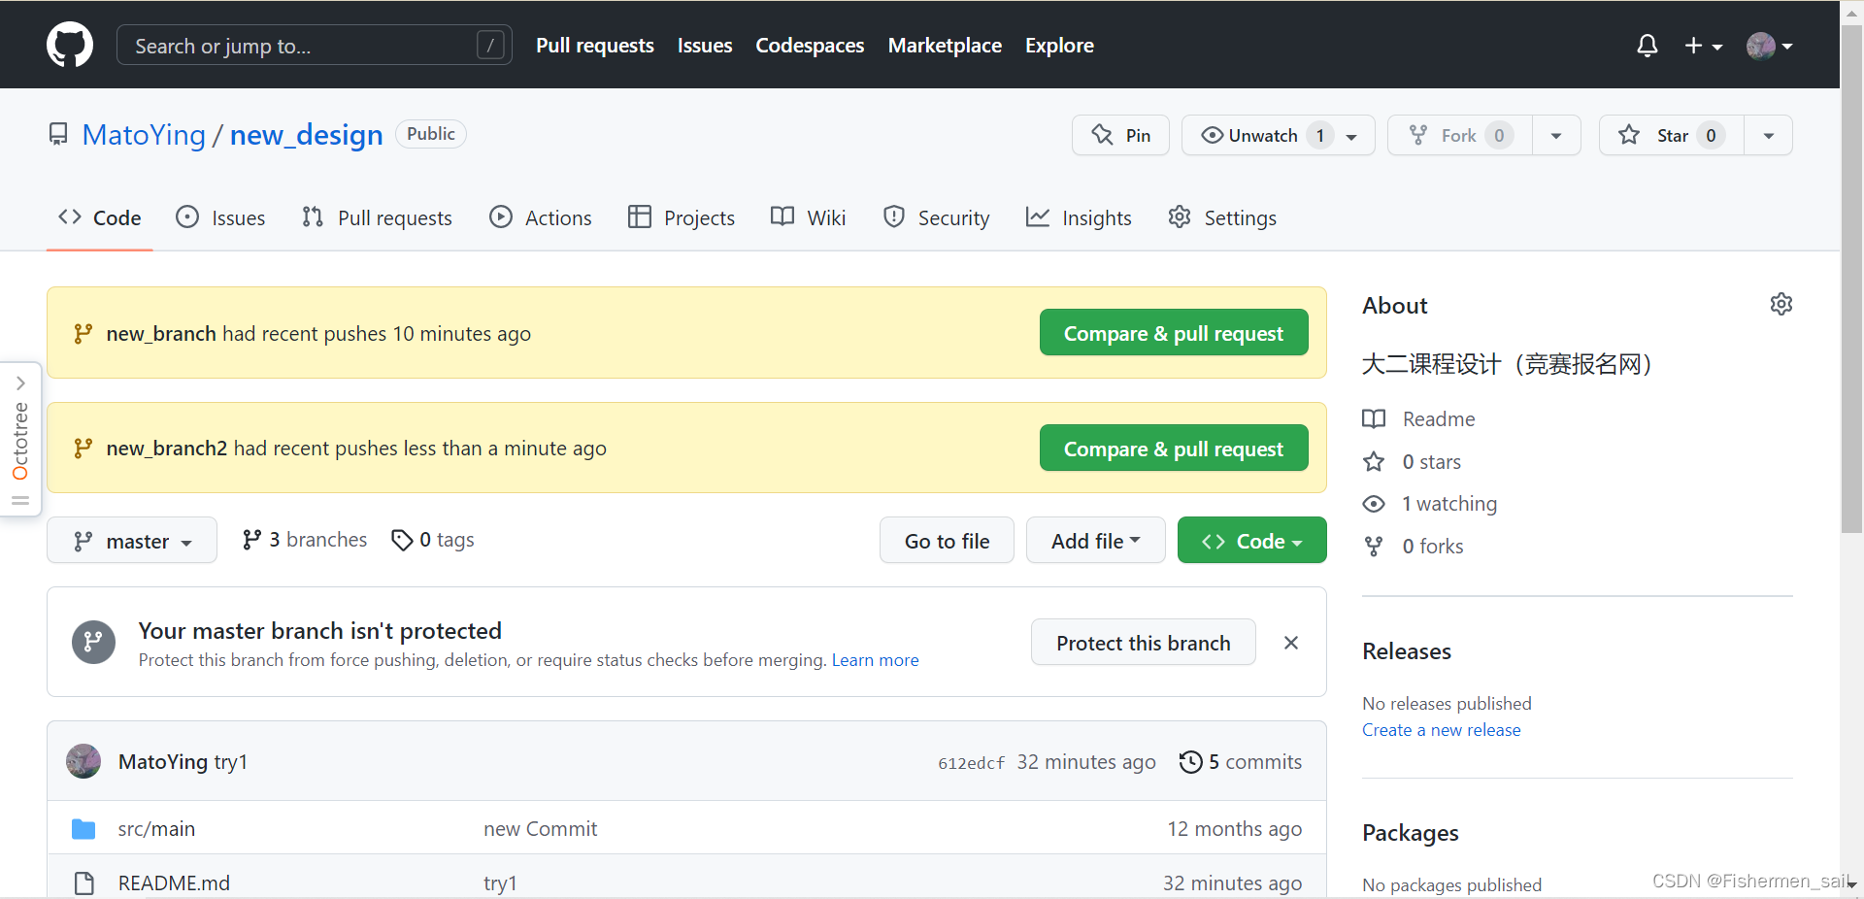Click Create a new release
This screenshot has height=899, width=1864.
[x=1441, y=730]
